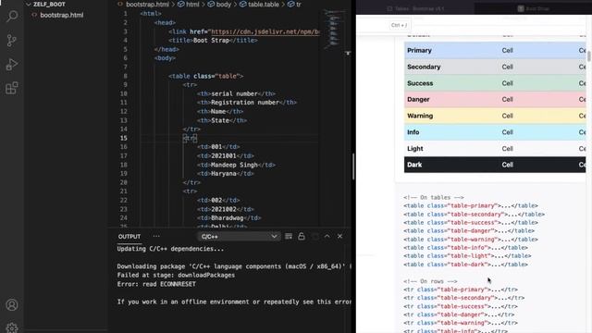The image size is (592, 333).
Task: Click the table class="table-primary" snippet line
Action: coord(471,205)
